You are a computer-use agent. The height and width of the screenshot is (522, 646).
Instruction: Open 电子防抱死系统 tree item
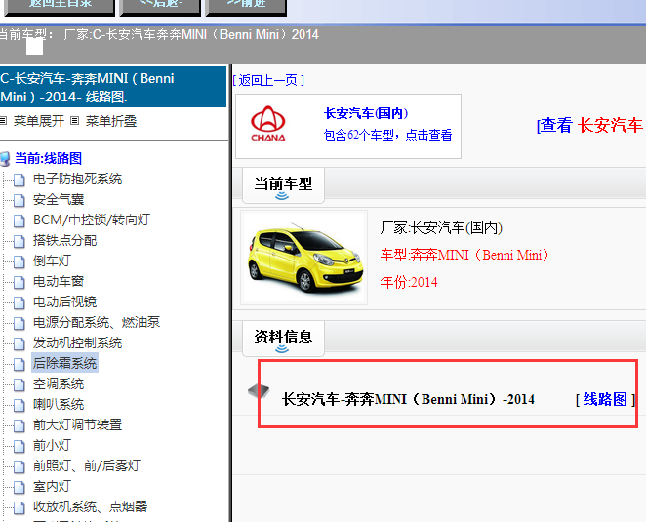[77, 179]
